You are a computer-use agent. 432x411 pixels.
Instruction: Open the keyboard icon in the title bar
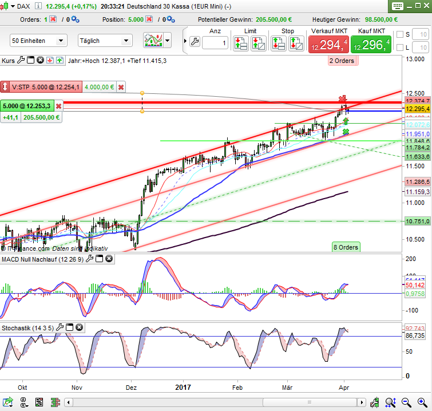click(397, 6)
